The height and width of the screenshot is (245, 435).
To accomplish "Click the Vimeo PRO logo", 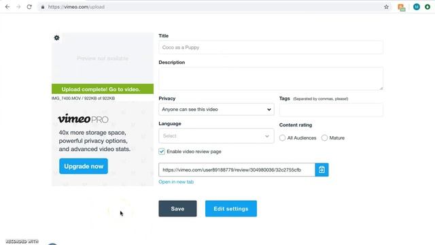I will pyautogui.click(x=83, y=118).
